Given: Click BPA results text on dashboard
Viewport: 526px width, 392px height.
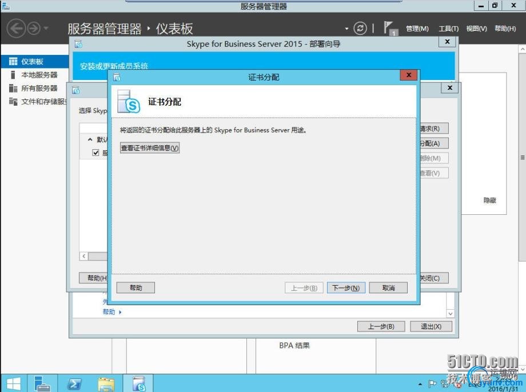Looking at the screenshot, I should tap(294, 345).
